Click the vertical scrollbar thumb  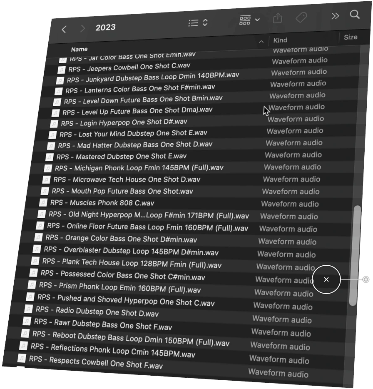coord(354,254)
